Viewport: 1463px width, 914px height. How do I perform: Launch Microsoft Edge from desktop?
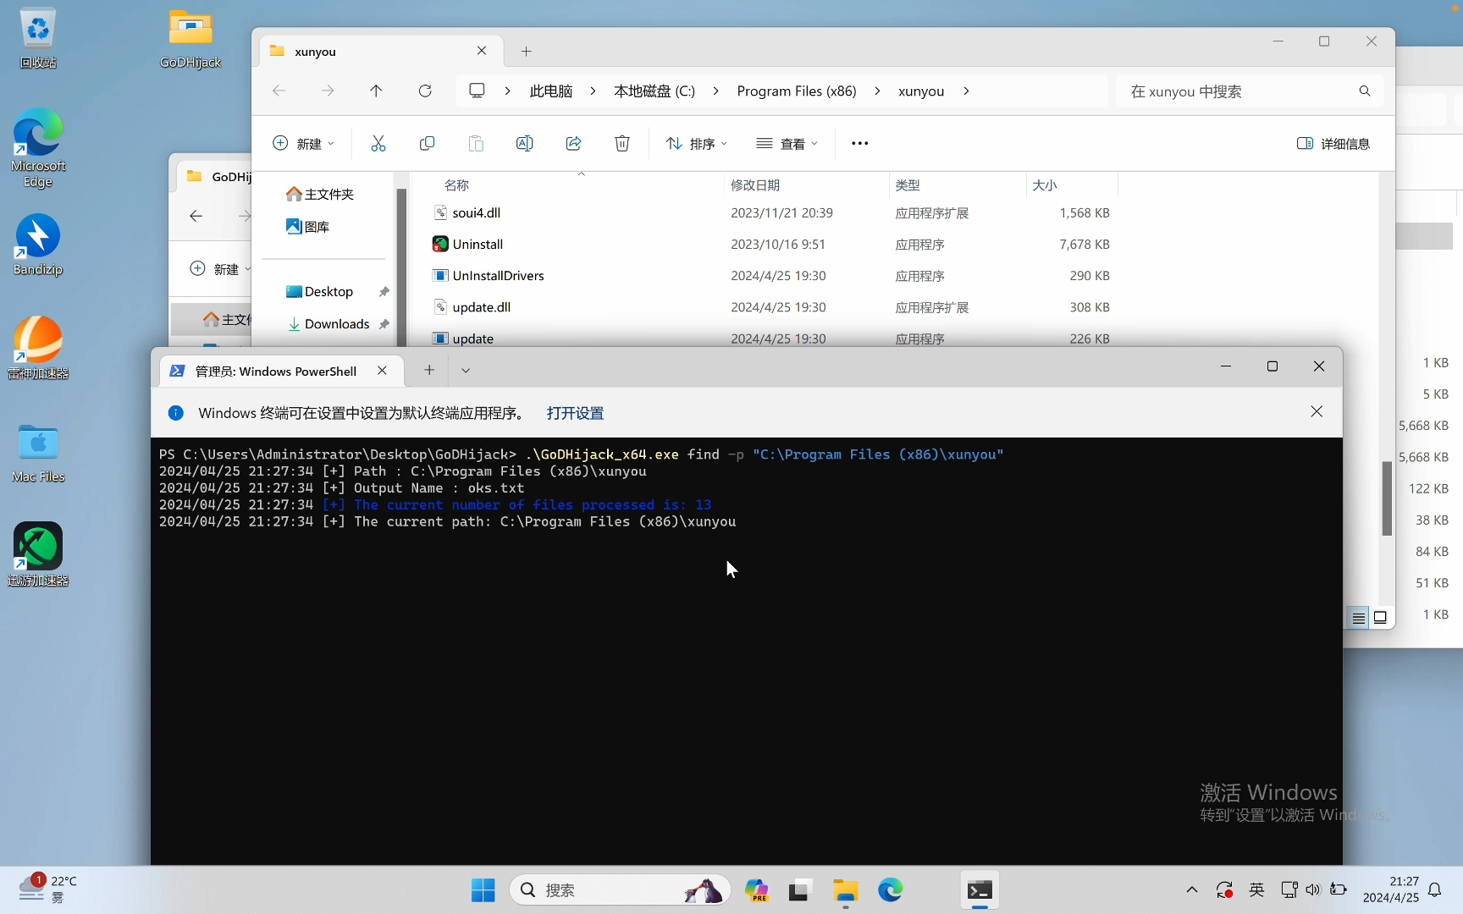pos(38,147)
